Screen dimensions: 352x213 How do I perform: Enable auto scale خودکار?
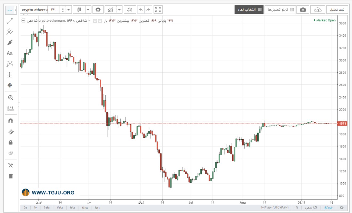tap(328, 207)
